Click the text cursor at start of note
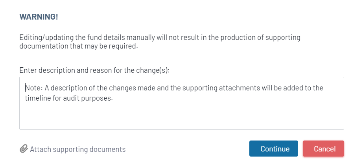The width and height of the screenshot is (363, 164). pyautogui.click(x=26, y=88)
